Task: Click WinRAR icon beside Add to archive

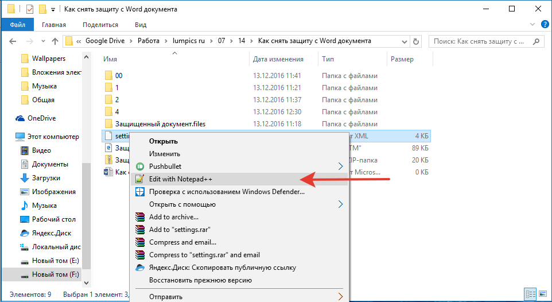Action: pos(139,217)
